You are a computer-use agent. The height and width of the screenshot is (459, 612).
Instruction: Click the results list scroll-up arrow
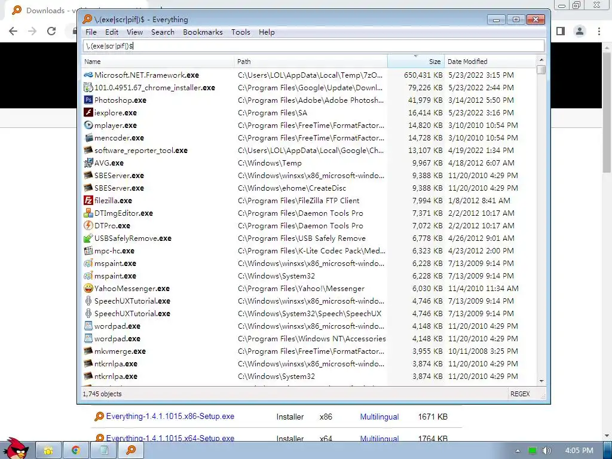[x=541, y=60]
